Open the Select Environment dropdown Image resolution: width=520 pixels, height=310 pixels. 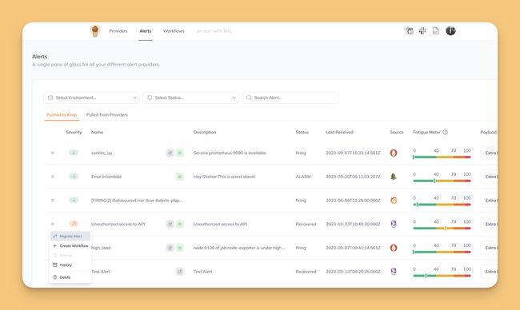(x=92, y=97)
